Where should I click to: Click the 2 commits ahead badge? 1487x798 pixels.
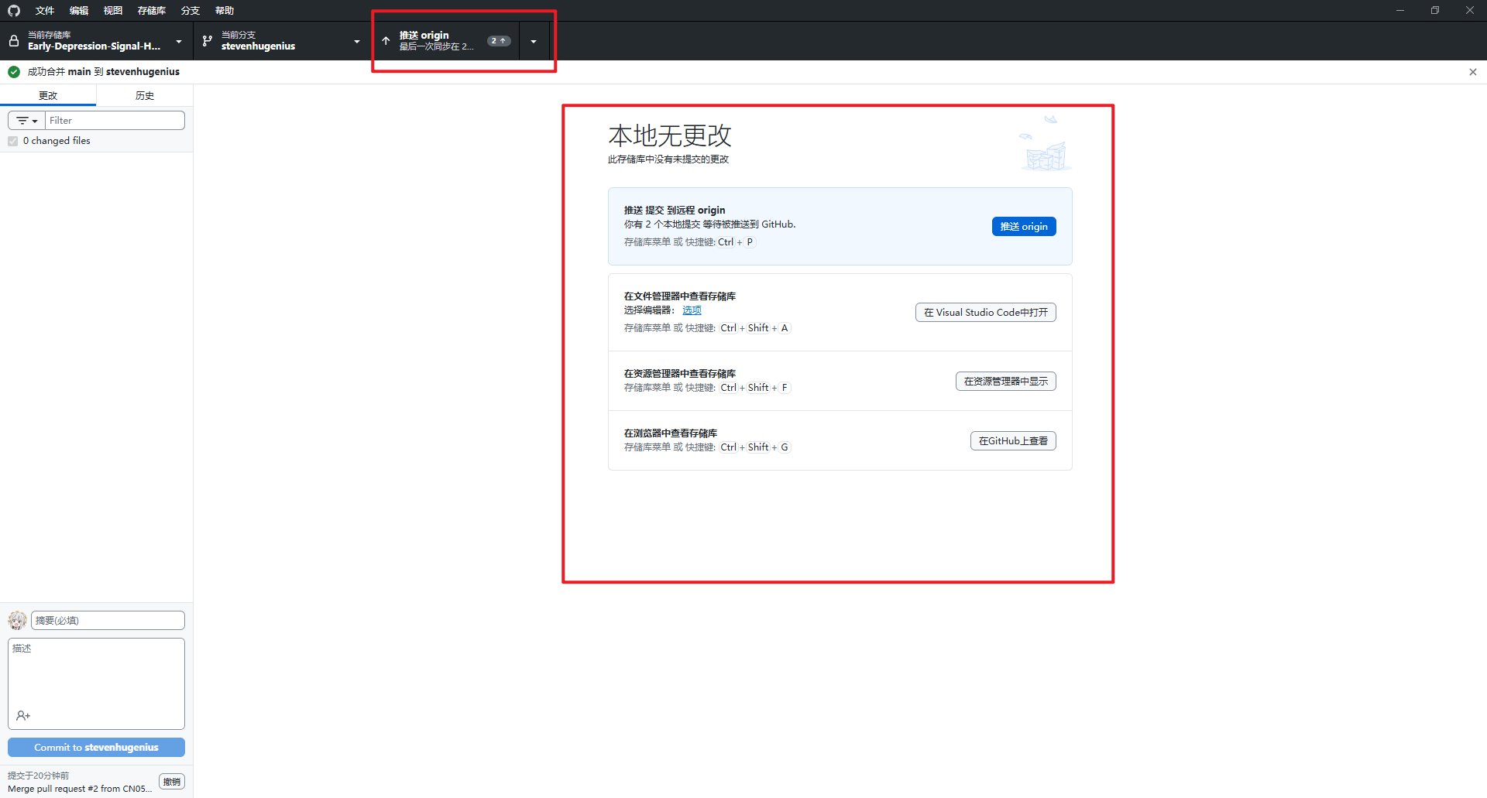(x=499, y=41)
